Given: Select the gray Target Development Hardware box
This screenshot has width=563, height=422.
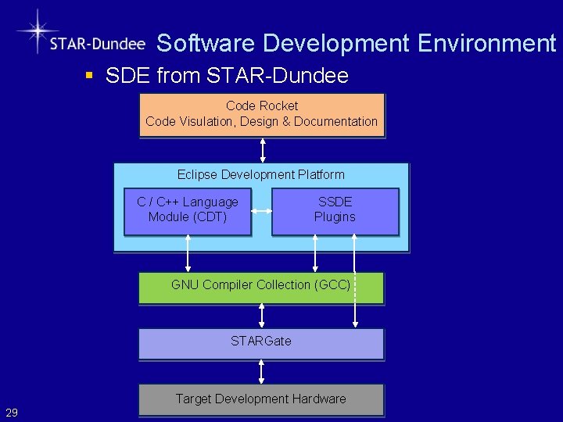Looking at the screenshot, I should pos(261,400).
